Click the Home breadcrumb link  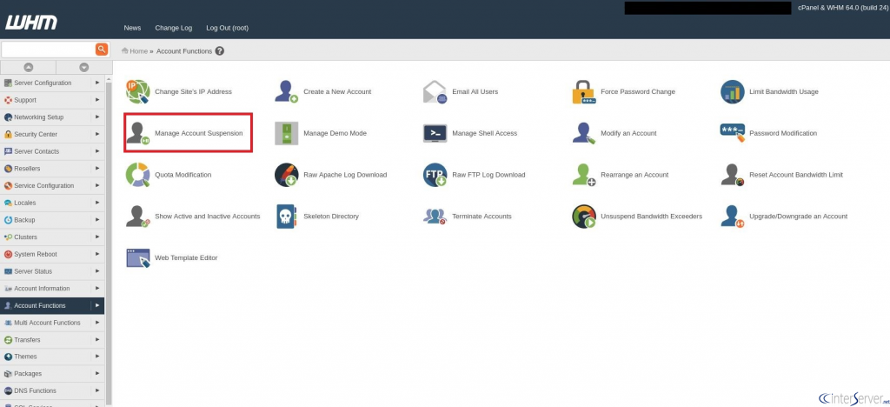coord(138,51)
